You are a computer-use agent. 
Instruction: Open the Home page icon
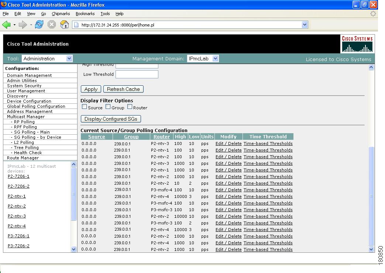pos(64,25)
